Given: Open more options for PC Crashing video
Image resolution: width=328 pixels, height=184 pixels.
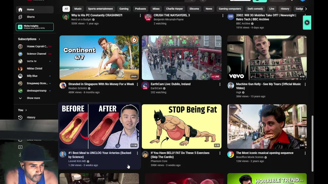Looking at the screenshot, I should point(140,16).
